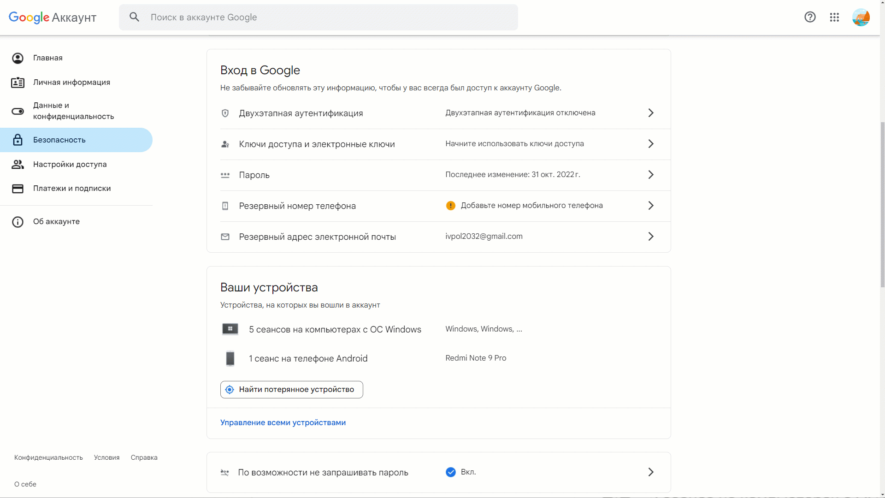Click the recovery email envelope icon
The image size is (885, 498).
click(225, 237)
